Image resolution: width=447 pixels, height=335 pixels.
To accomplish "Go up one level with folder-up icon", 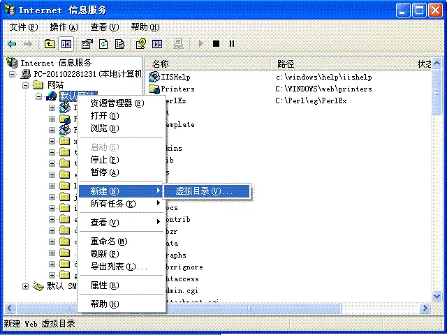I will click(x=50, y=44).
